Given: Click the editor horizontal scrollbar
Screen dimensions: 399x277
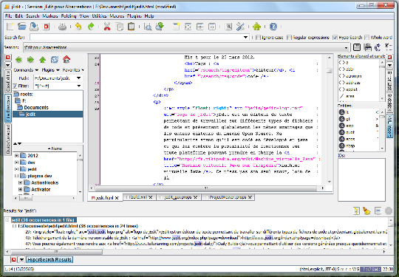Looking at the screenshot, I should pyautogui.click(x=206, y=188).
